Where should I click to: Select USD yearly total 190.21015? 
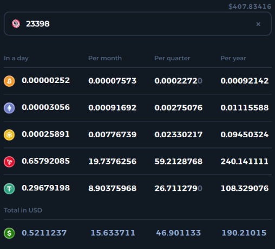click(244, 233)
